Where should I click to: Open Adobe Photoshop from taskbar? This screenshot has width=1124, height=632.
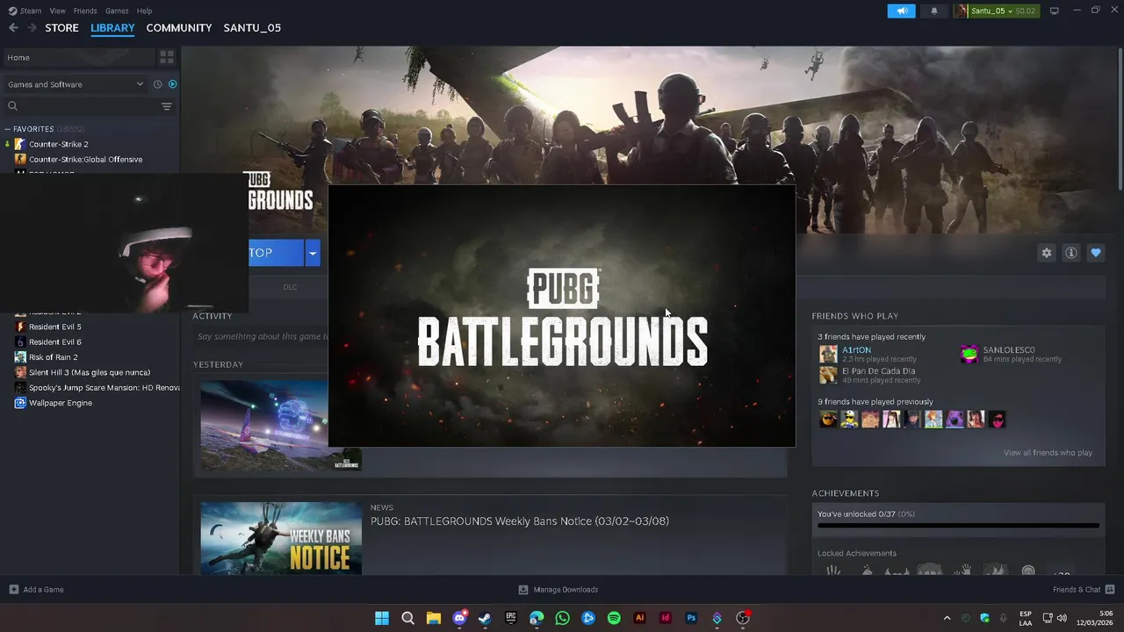(691, 618)
